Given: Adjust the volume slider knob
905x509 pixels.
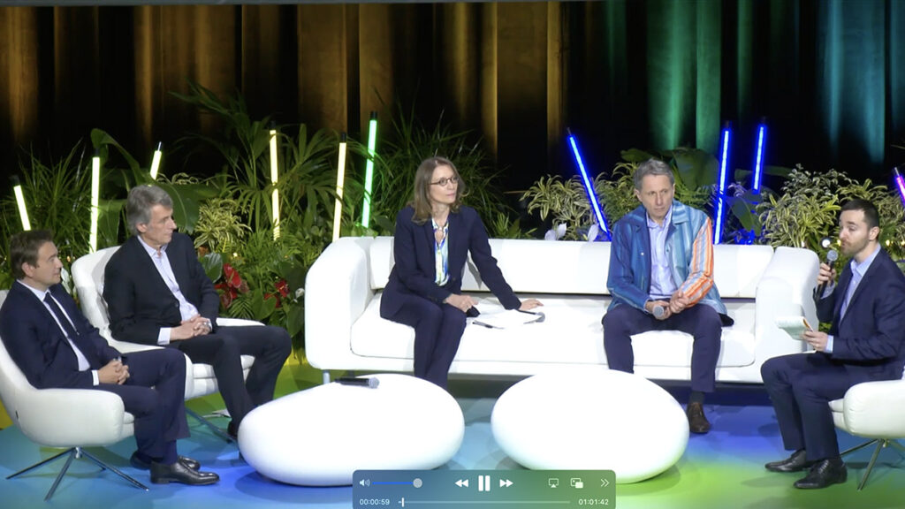Looking at the screenshot, I should coord(417,483).
